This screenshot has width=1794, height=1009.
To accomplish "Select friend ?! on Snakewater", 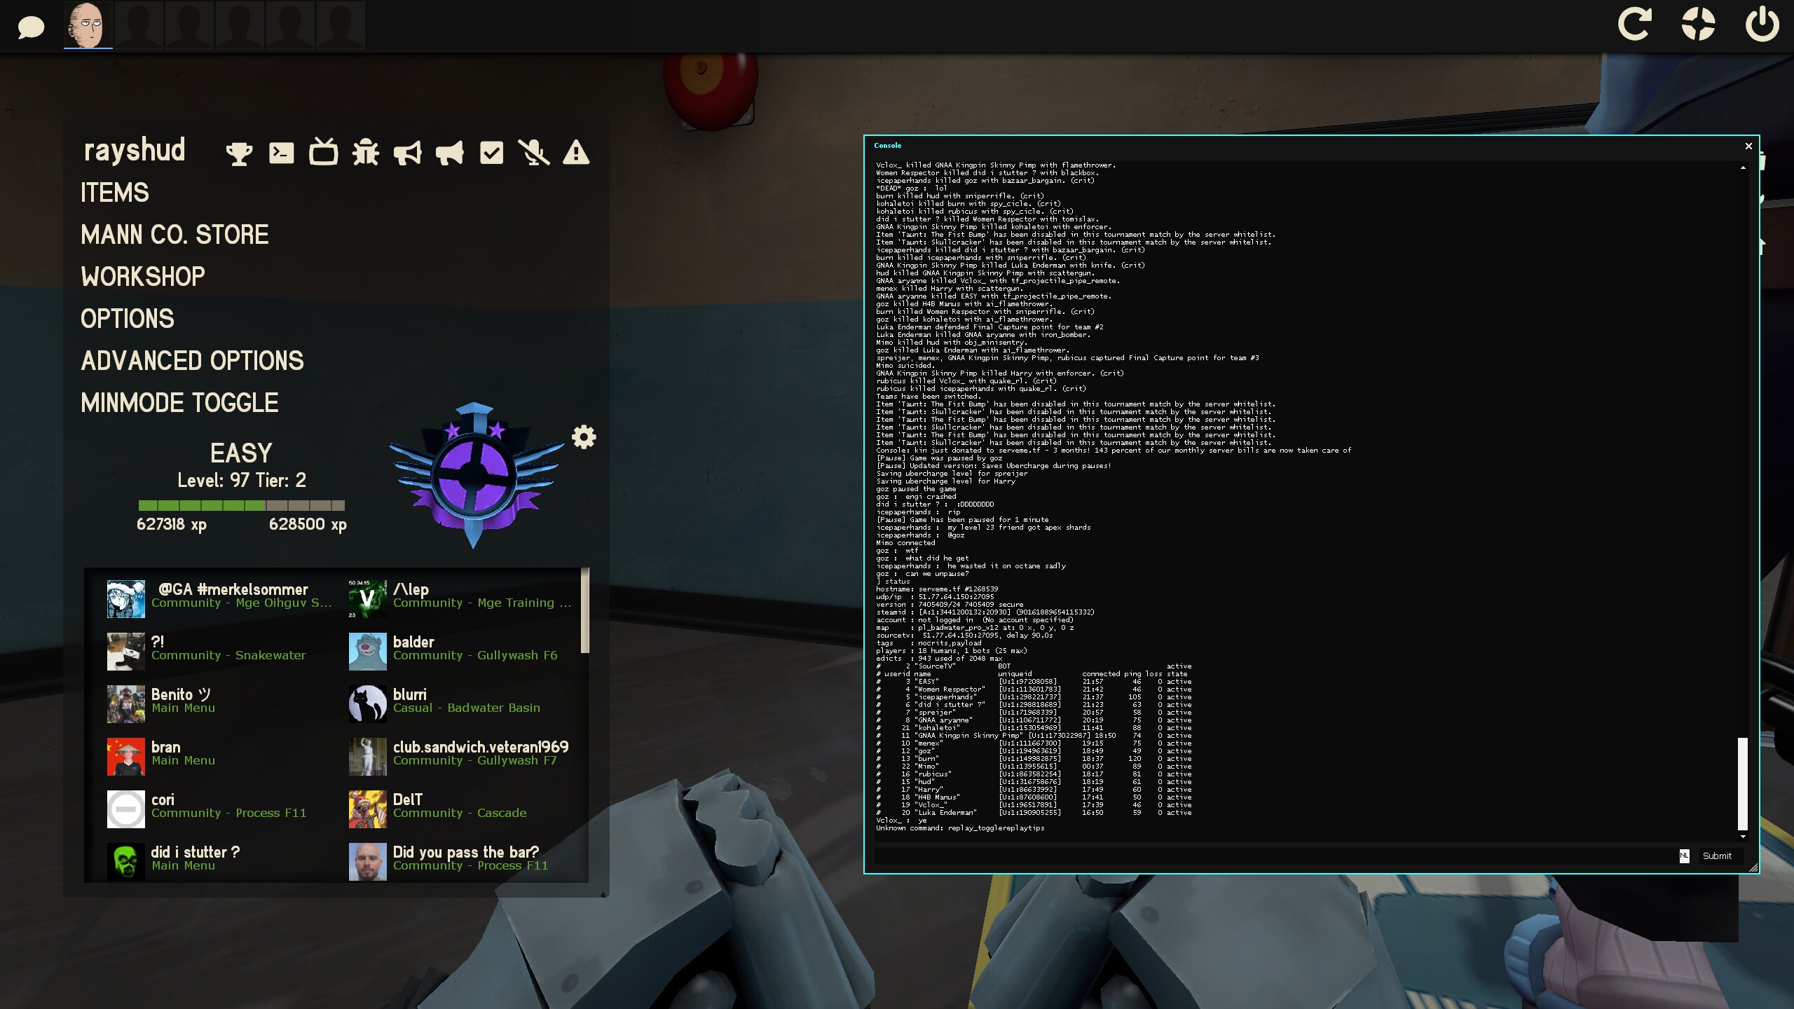I will [x=221, y=650].
